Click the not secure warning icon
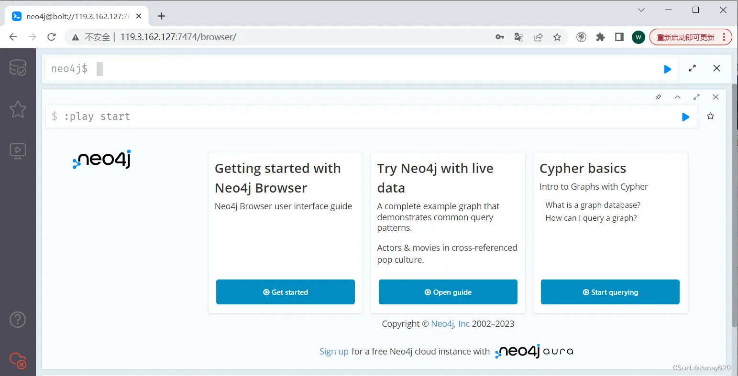 (x=76, y=37)
